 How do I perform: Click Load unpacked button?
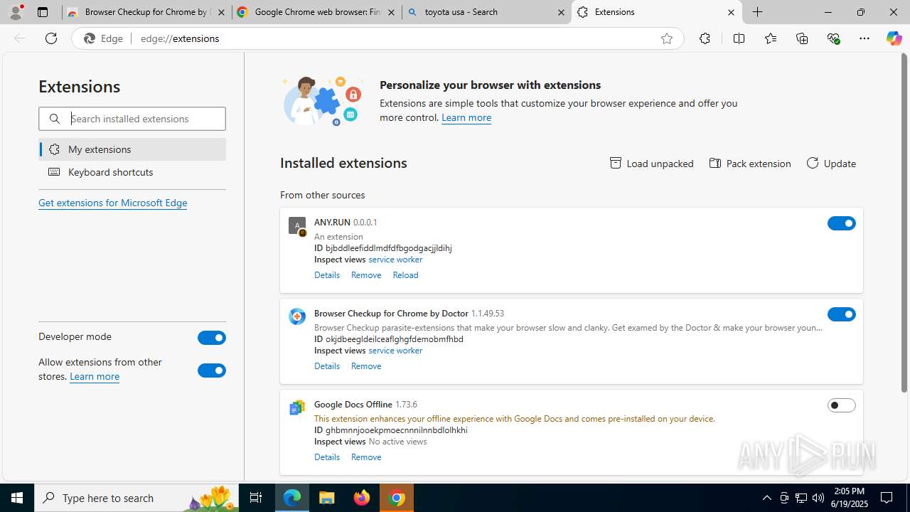[x=652, y=164]
